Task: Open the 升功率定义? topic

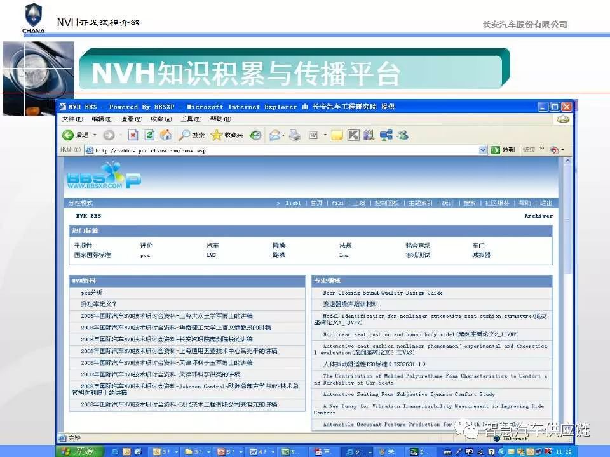Action: [98, 304]
